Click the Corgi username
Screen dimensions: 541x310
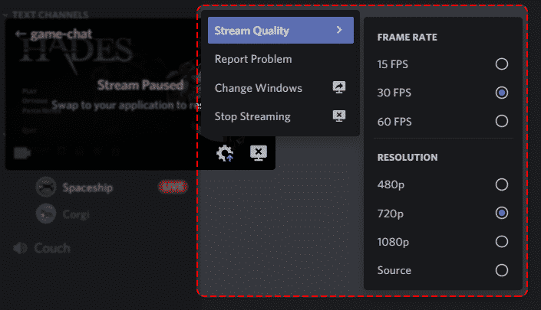click(76, 214)
